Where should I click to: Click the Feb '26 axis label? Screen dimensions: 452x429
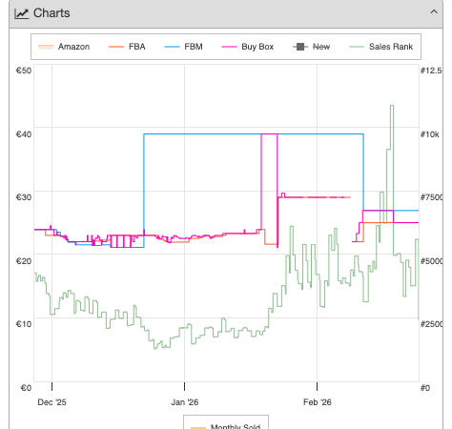318,402
